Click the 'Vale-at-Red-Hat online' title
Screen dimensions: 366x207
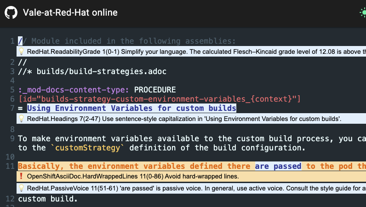[70, 12]
